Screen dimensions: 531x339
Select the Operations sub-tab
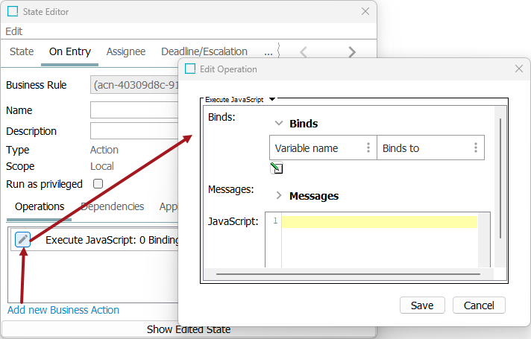click(x=40, y=206)
